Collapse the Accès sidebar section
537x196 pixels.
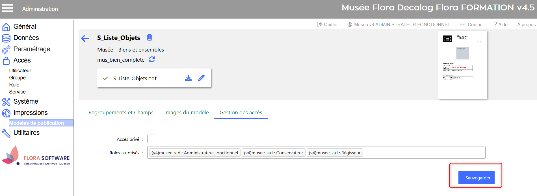pyautogui.click(x=22, y=60)
